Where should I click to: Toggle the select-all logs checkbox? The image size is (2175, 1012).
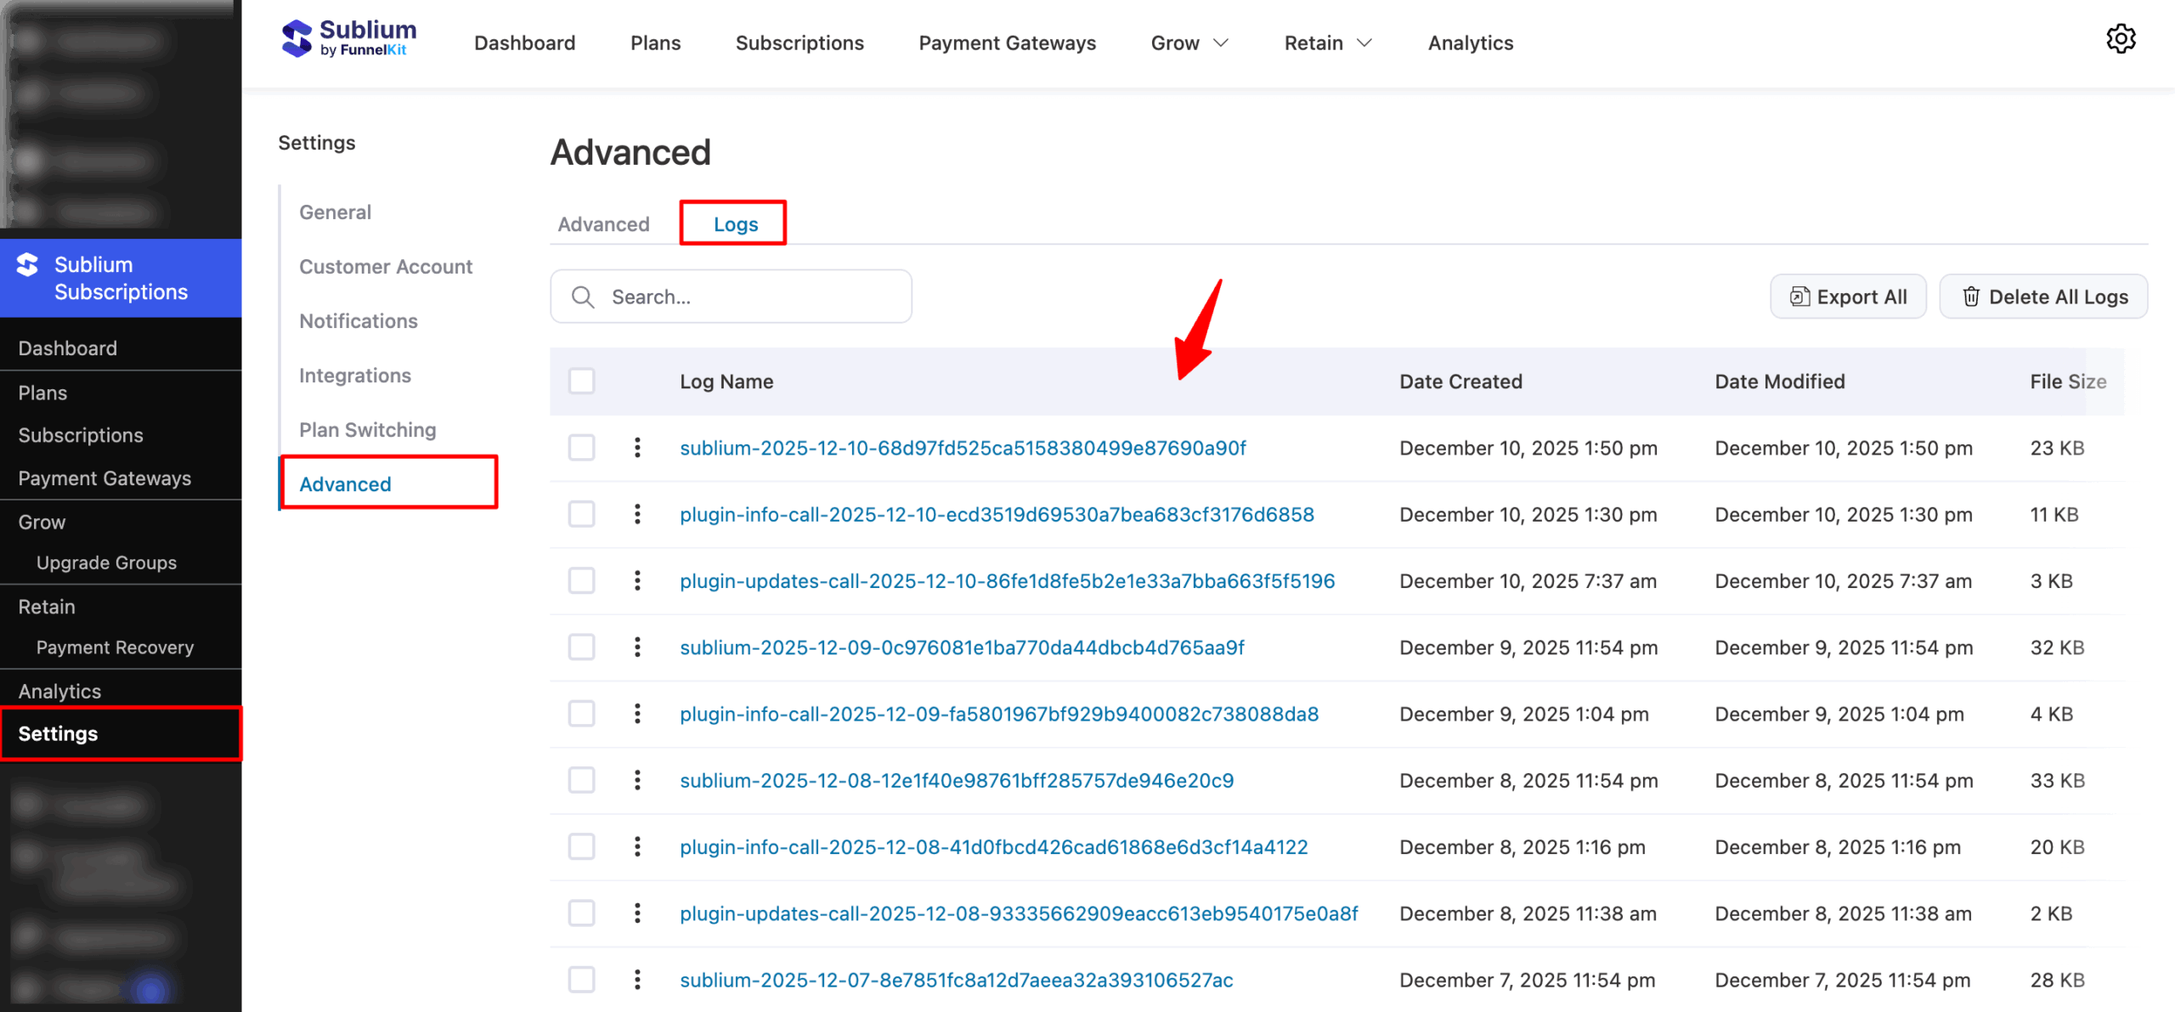[582, 381]
